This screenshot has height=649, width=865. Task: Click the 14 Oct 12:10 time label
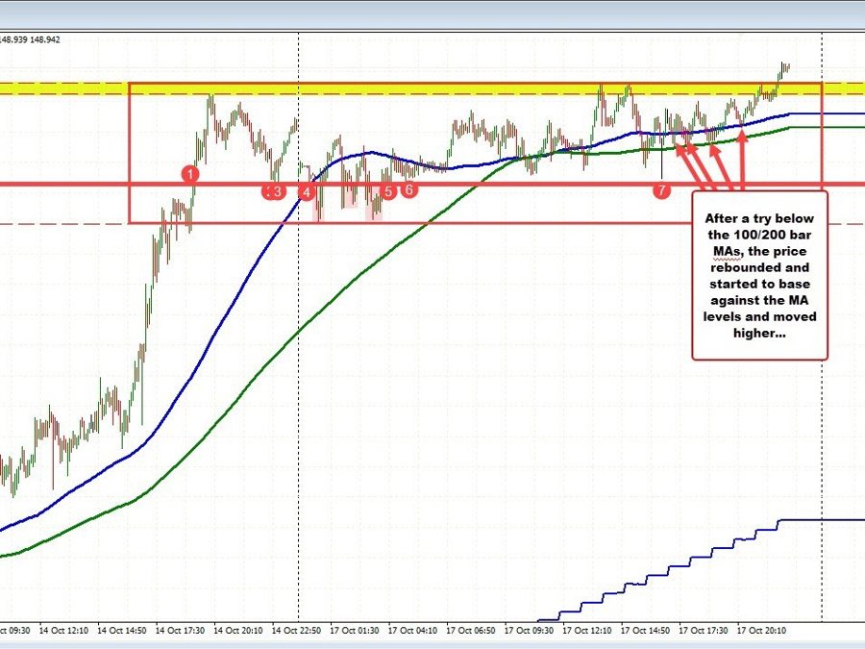(x=68, y=631)
